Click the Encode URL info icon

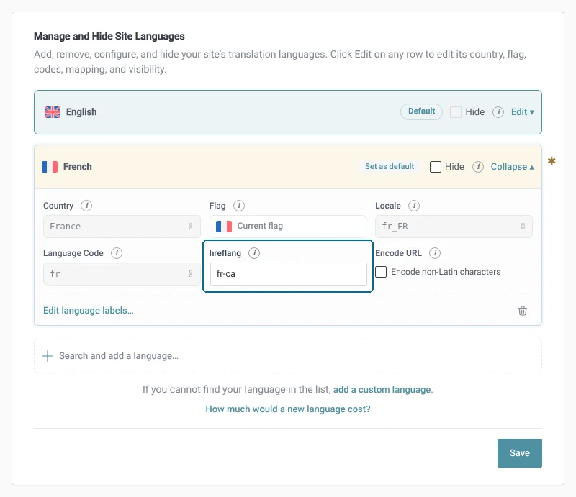(x=435, y=253)
